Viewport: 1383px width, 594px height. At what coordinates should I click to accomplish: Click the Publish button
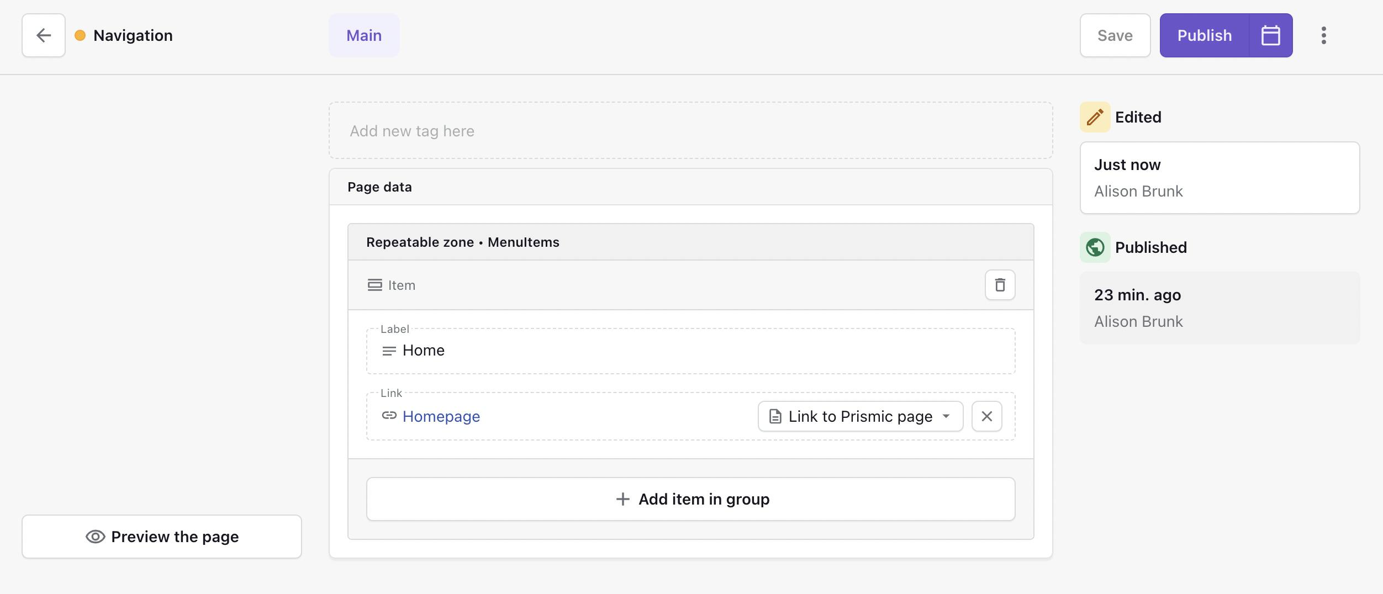click(x=1205, y=35)
